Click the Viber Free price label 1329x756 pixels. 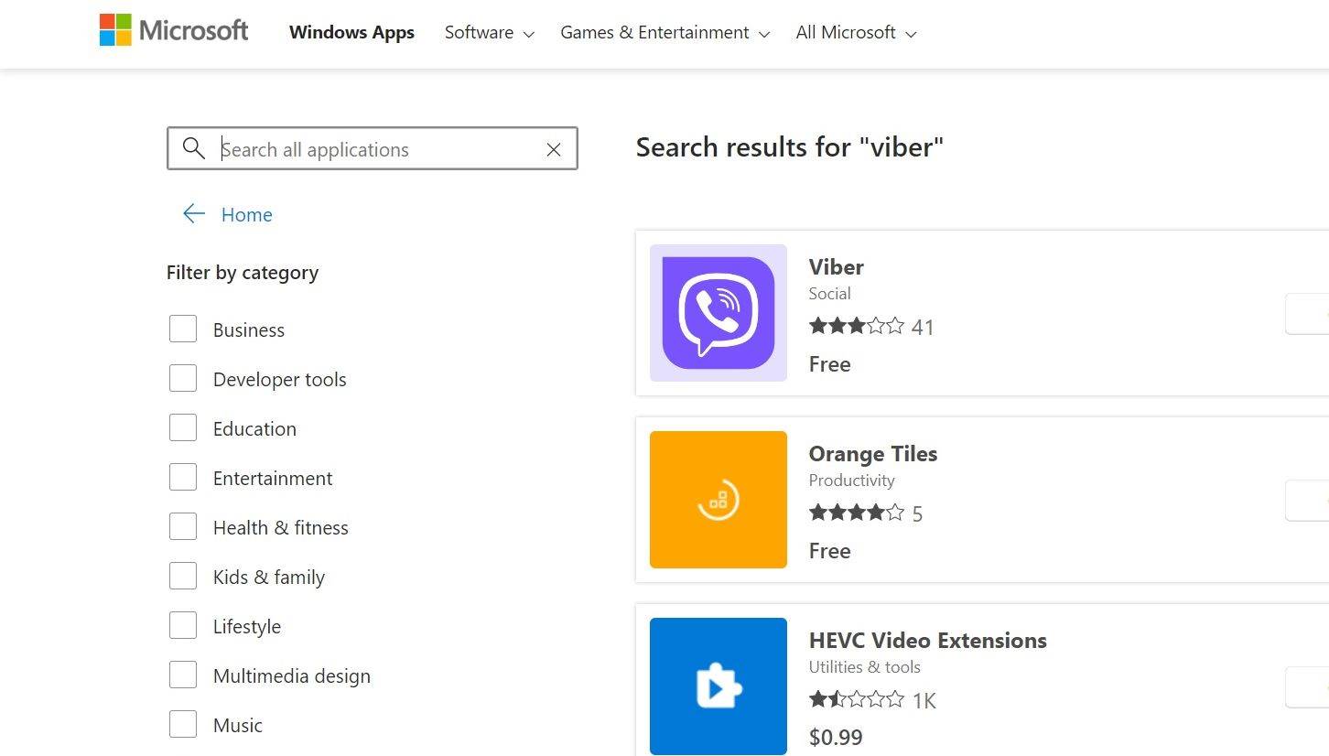[x=830, y=363]
